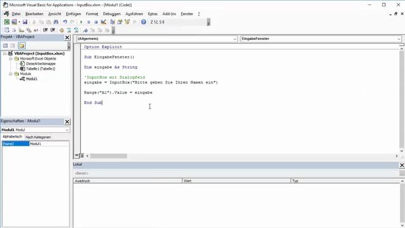Switch to Full Module View icon
Image resolution: width=405 pixels, height=228 pixels.
tap(82, 156)
